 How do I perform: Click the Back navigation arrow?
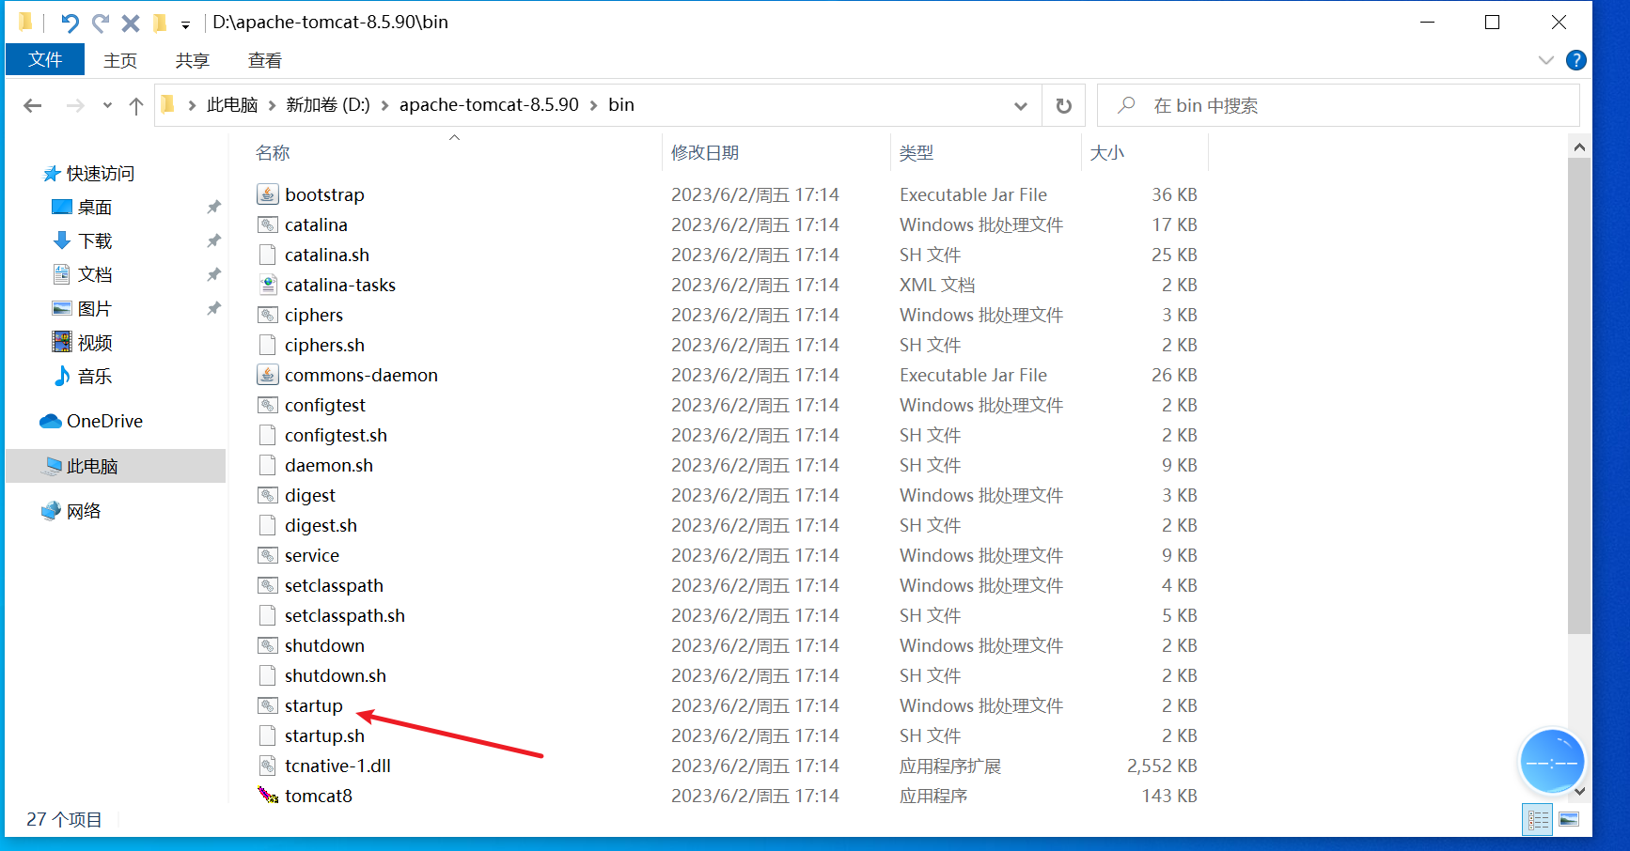(33, 106)
